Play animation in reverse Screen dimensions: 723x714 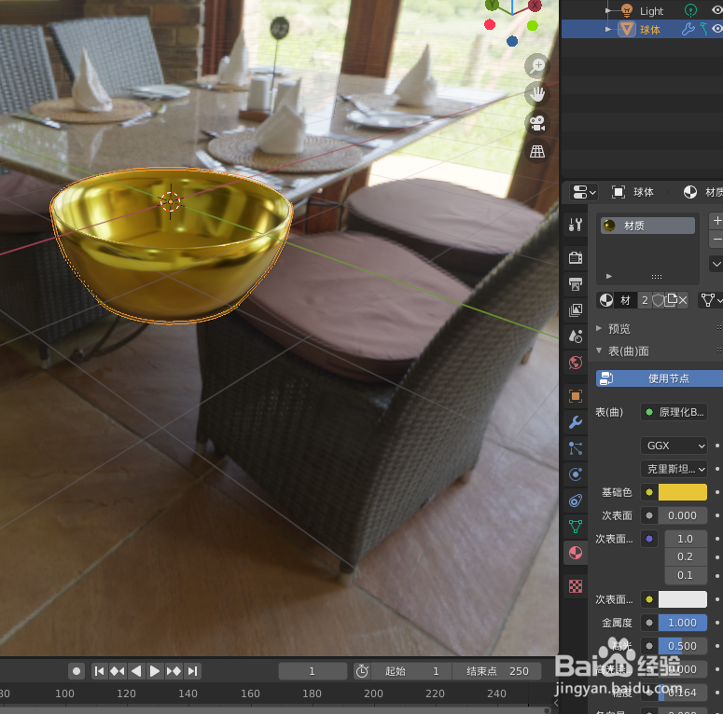[136, 671]
